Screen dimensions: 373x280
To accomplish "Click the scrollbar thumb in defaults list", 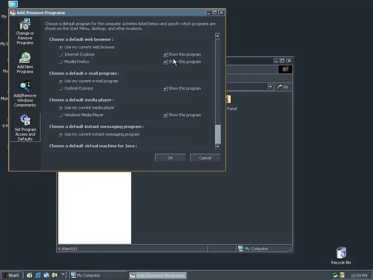I will pyautogui.click(x=218, y=134).
